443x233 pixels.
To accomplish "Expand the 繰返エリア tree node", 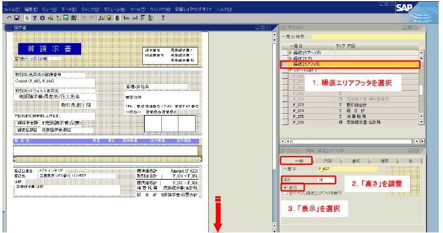I will 290,58.
